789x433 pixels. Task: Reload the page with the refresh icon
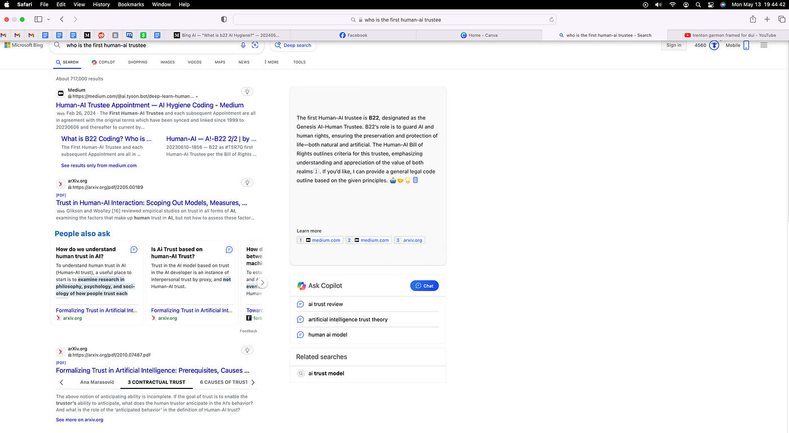tap(552, 20)
